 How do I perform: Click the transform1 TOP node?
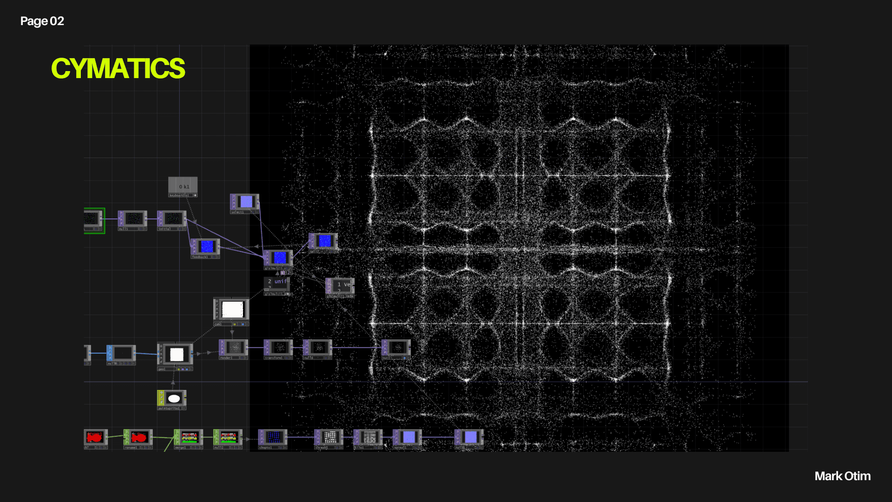[279, 347]
